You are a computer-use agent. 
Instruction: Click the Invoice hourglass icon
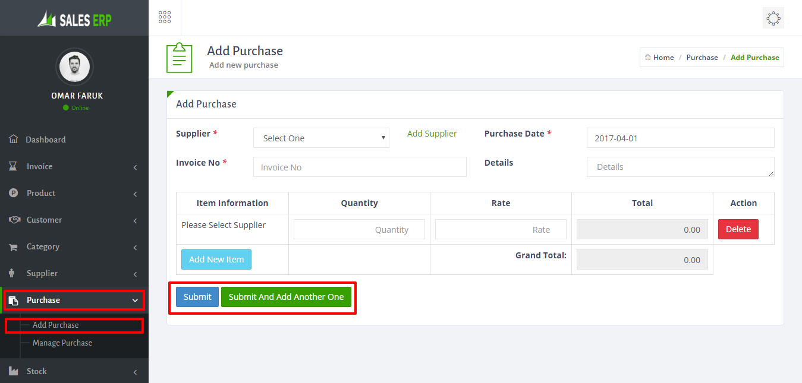tap(13, 166)
